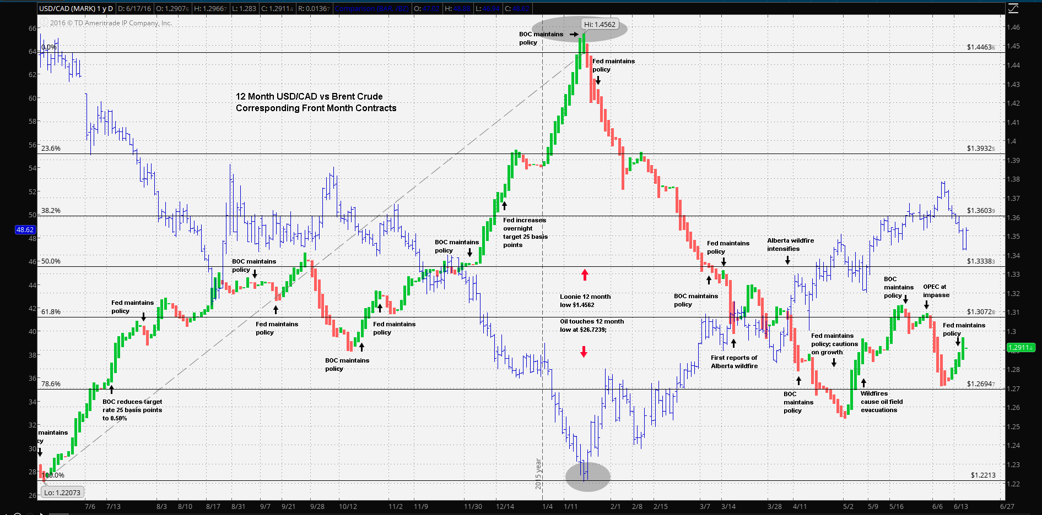
Task: Select the USD/CAD (MARK) 1 y D symbol label
Action: pos(76,8)
